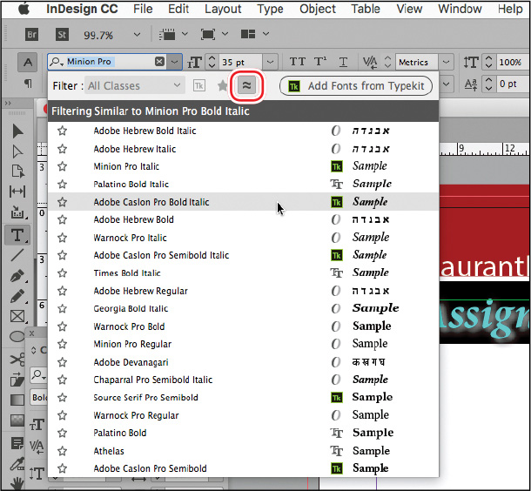Click the Superscript button

click(320, 62)
